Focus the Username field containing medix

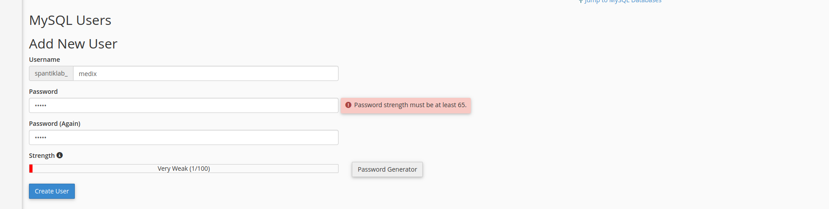pyautogui.click(x=205, y=74)
